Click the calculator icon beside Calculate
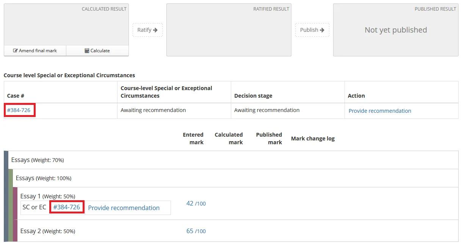 [x=87, y=51]
